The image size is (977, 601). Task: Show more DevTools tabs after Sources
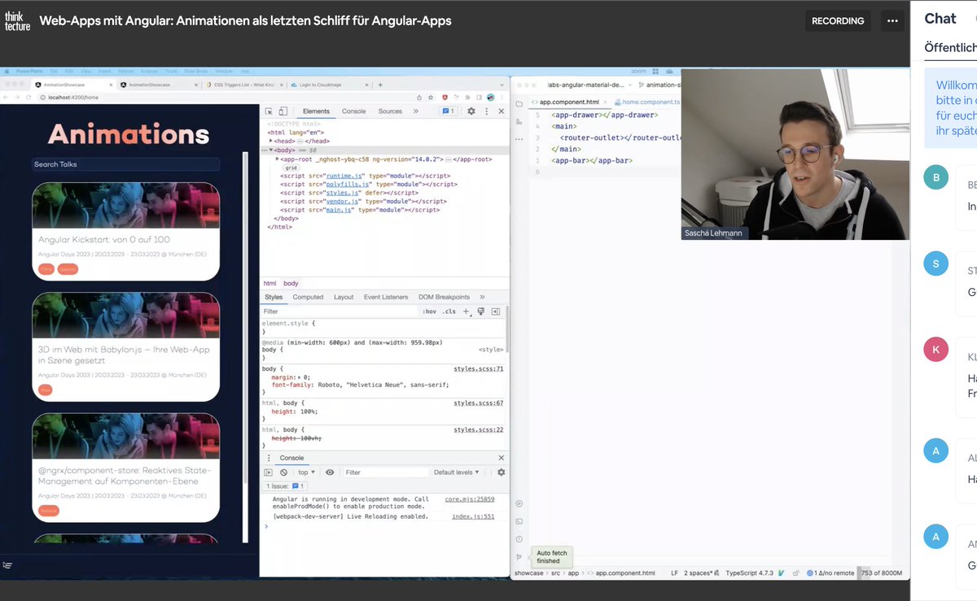point(416,111)
